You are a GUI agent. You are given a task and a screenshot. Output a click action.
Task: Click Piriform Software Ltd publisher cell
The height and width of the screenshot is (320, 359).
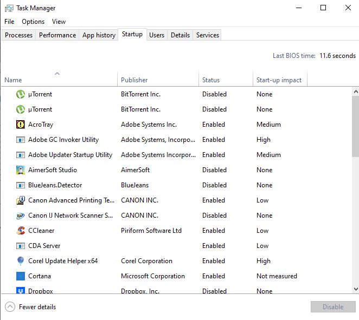coord(151,231)
